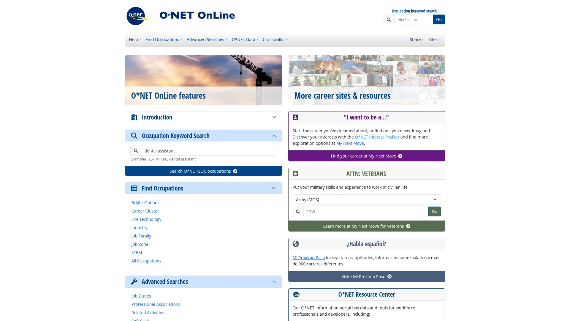Open the Job Family link
The height and width of the screenshot is (321, 570).
141,236
